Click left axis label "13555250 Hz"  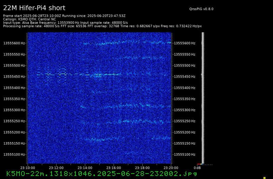pyautogui.click(x=14, y=121)
